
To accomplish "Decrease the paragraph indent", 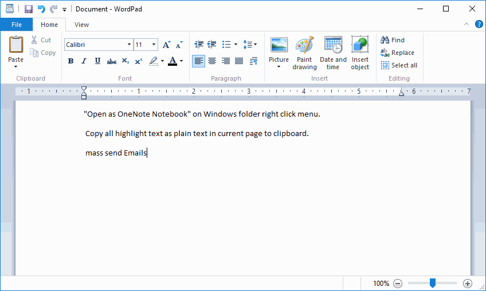I will tap(199, 45).
